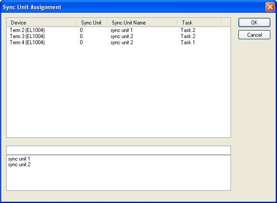
Task: Close the Sync Unit Assignment dialog
Action: [270, 7]
